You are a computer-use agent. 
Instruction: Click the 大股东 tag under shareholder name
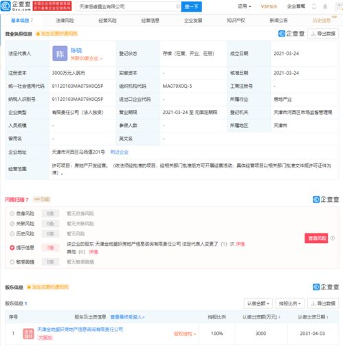[x=45, y=338]
